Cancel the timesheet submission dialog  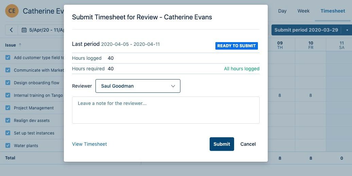coord(248,144)
